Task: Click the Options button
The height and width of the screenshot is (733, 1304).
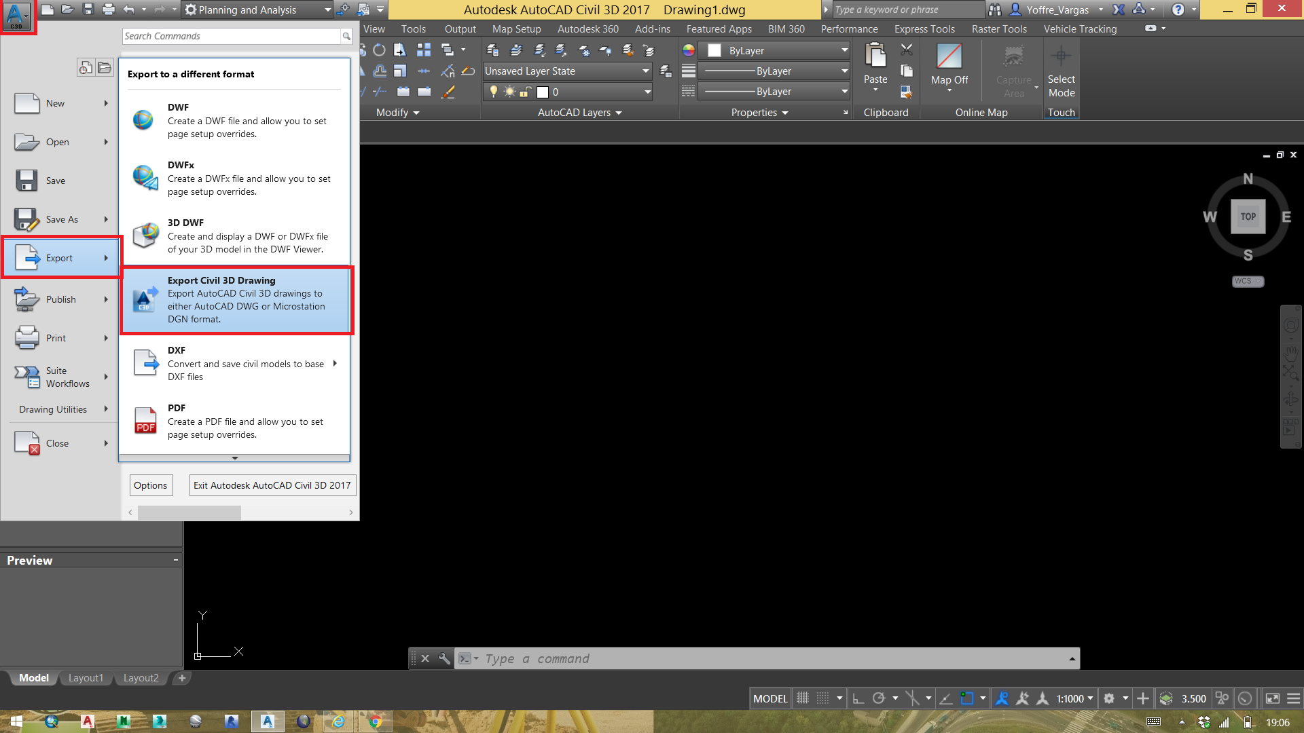Action: (x=150, y=485)
